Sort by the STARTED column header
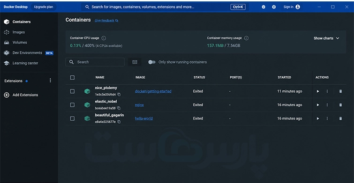354x183 pixels. click(284, 77)
